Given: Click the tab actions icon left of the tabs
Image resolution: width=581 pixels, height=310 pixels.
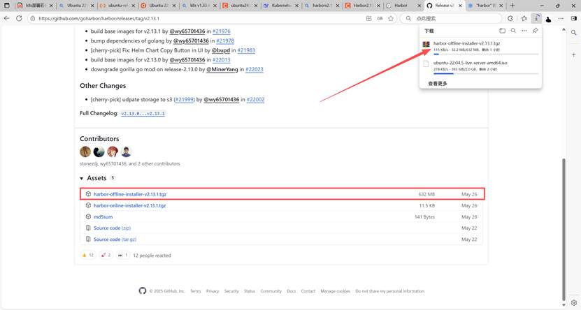Looking at the screenshot, I should pos(7,6).
